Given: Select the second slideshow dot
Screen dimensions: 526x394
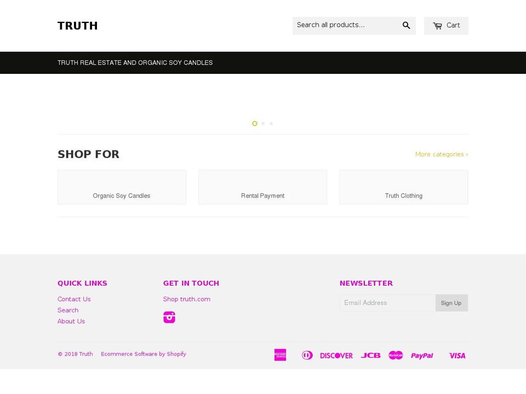Looking at the screenshot, I should 263,124.
